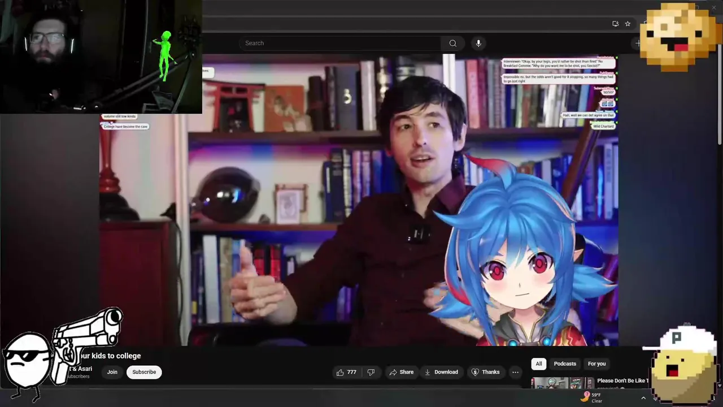Click the YouTube create plus button

click(638, 43)
